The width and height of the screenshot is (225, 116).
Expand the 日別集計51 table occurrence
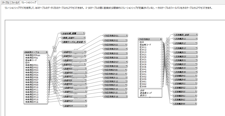(196, 83)
